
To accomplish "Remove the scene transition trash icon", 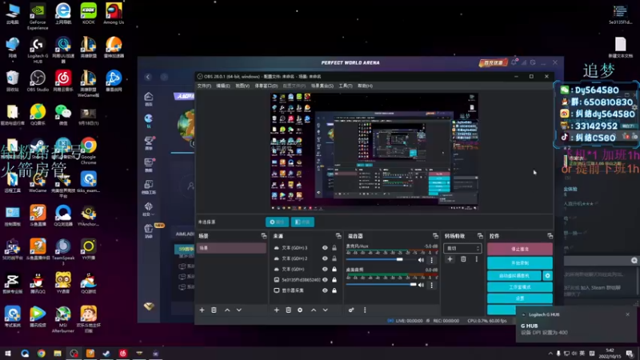I will (x=463, y=259).
